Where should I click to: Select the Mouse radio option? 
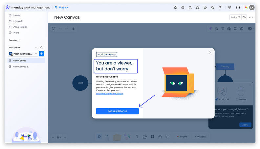(x=237, y=99)
